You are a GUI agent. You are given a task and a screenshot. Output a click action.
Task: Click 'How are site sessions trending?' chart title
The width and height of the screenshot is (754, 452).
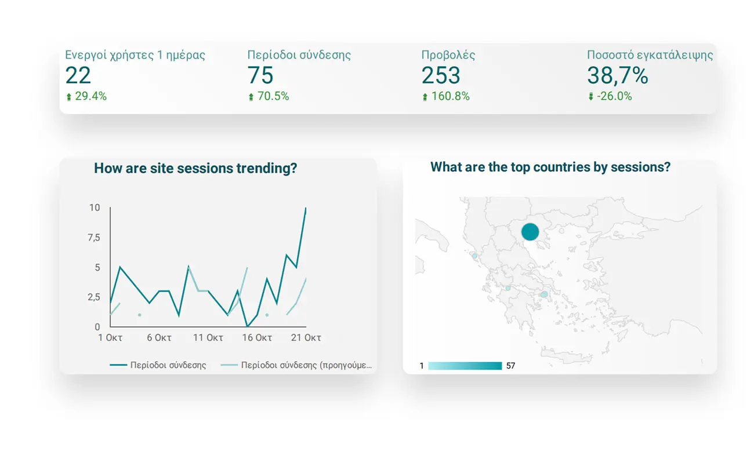coord(195,169)
